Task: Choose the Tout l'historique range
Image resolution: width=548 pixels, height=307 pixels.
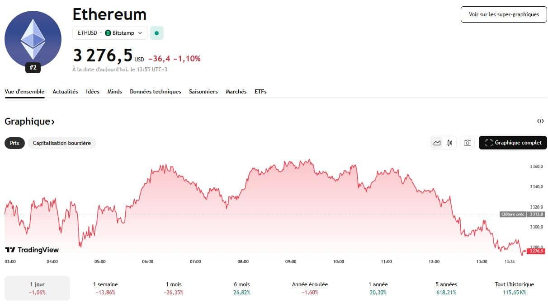Action: [x=515, y=288]
